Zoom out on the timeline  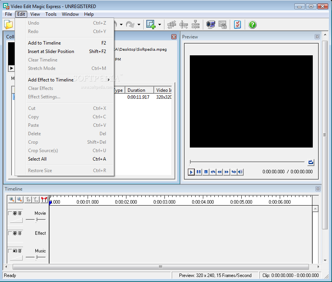click(x=20, y=199)
